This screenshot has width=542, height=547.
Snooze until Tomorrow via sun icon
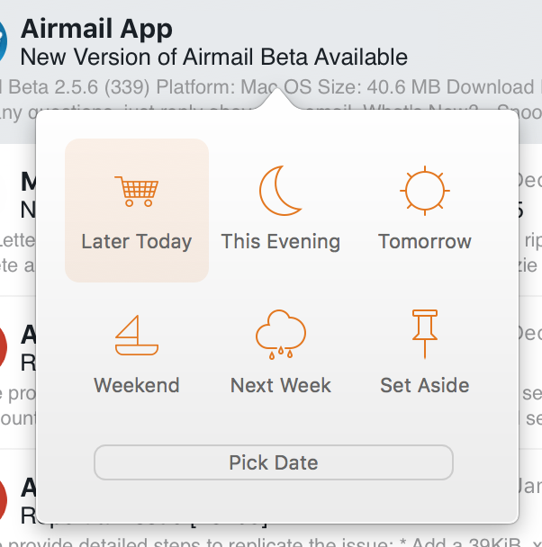click(425, 191)
